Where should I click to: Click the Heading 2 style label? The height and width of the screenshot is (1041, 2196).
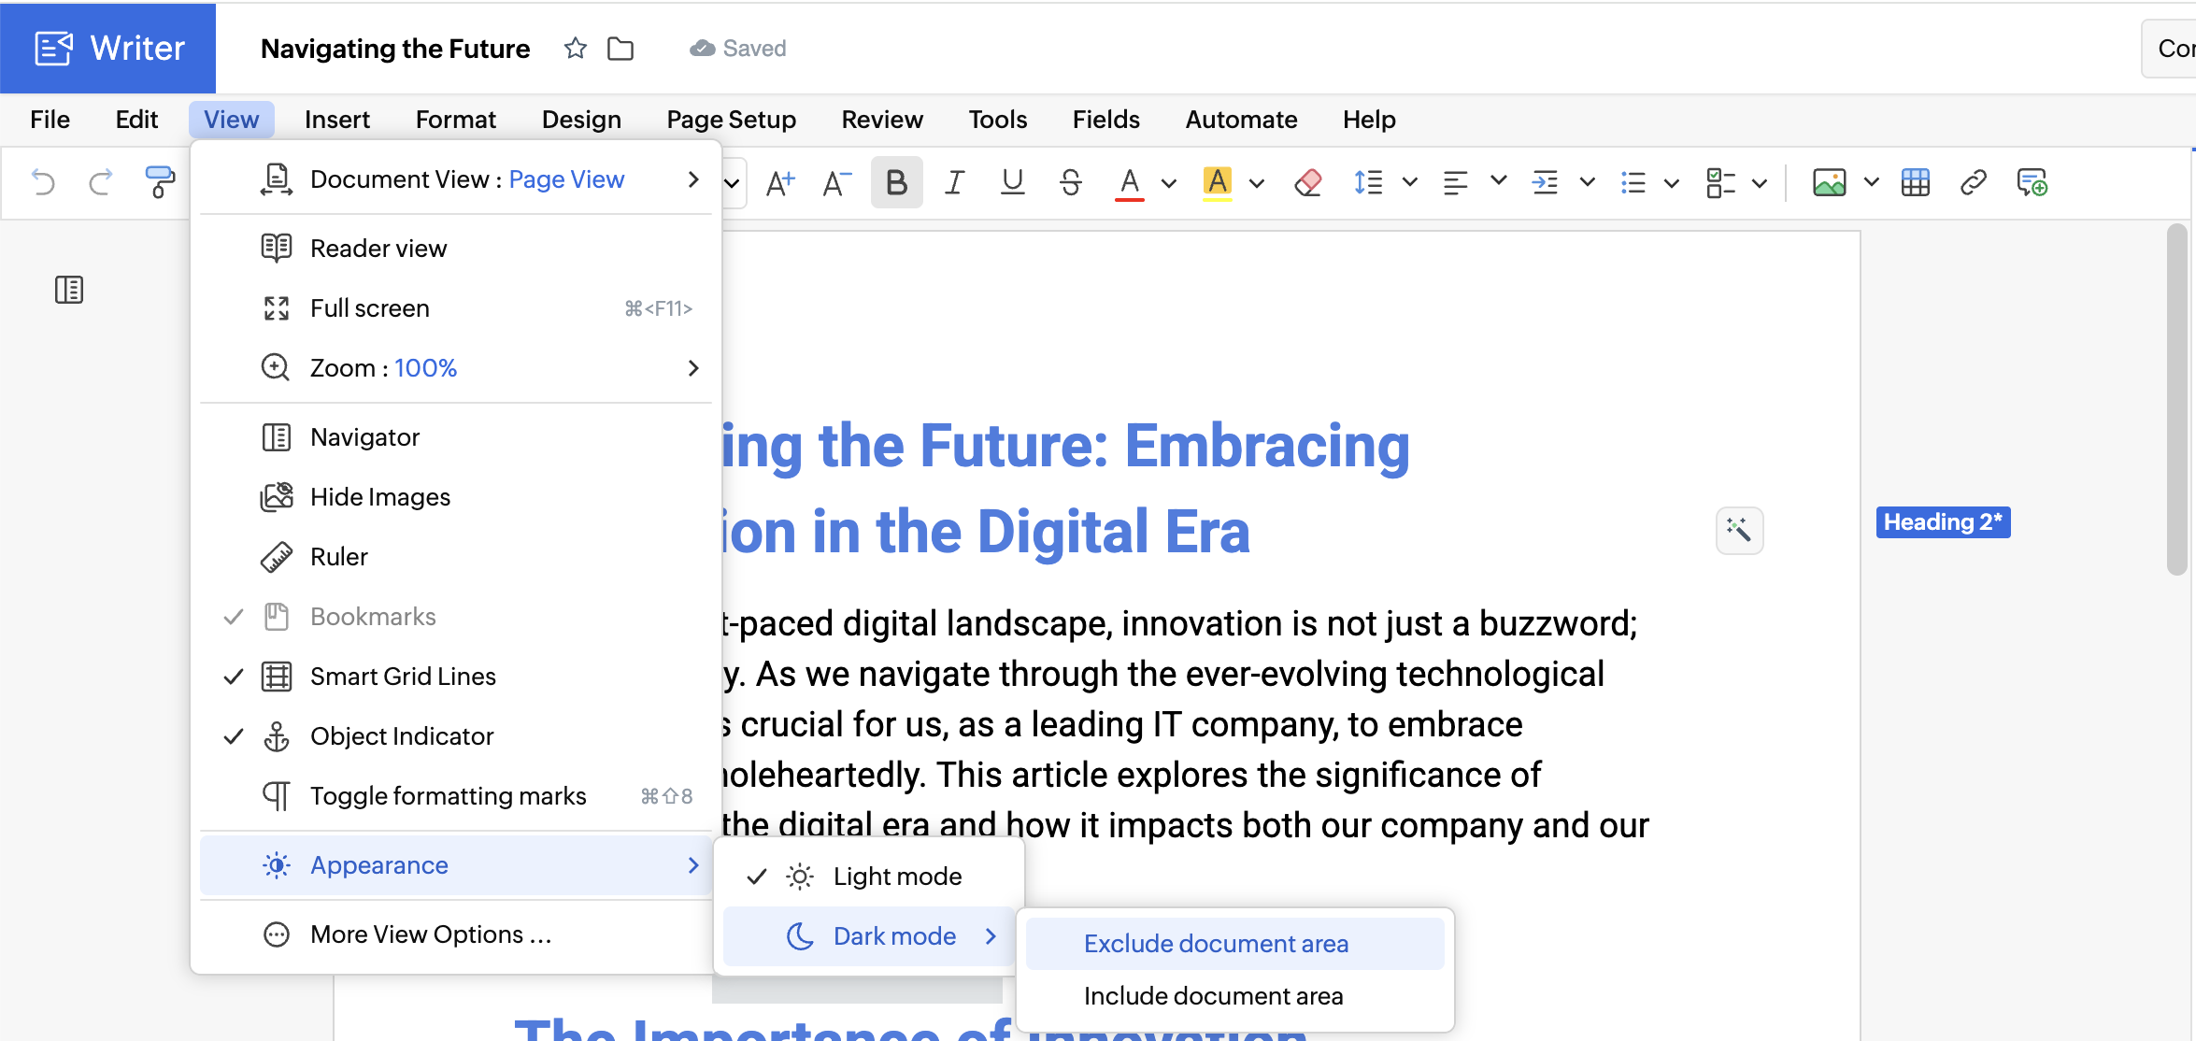click(1942, 522)
